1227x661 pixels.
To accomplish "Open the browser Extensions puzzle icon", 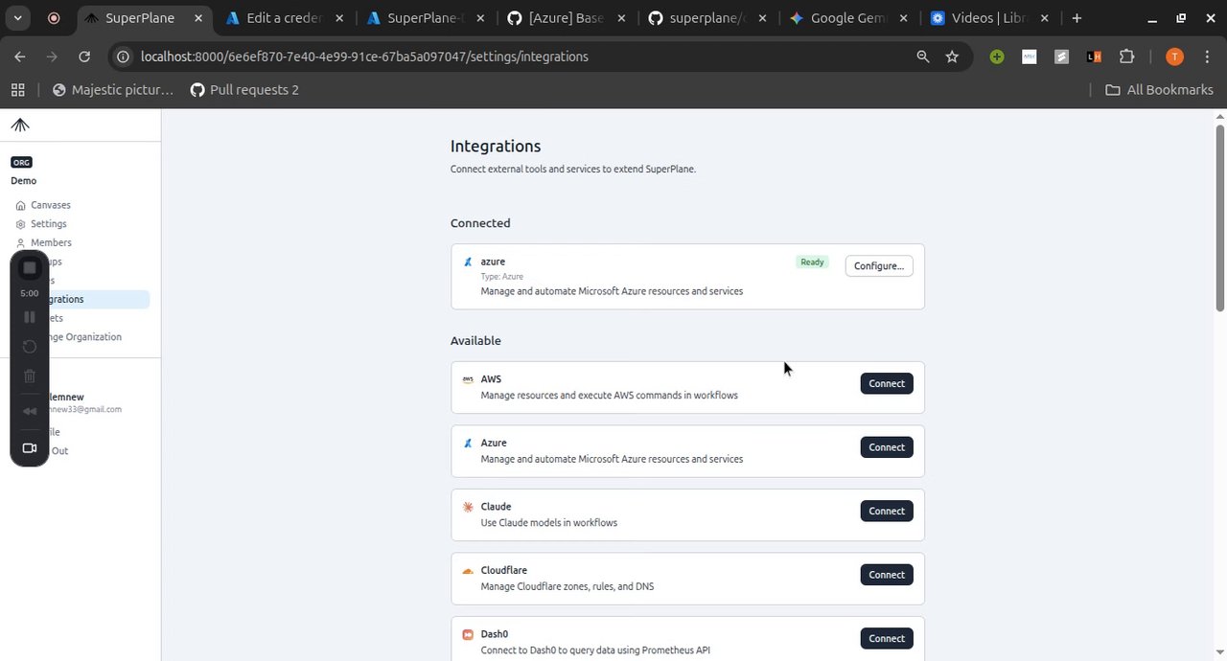I will tap(1126, 57).
